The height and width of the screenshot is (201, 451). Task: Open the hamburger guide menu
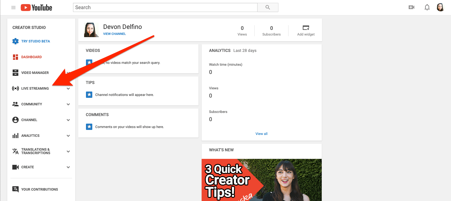[13, 8]
